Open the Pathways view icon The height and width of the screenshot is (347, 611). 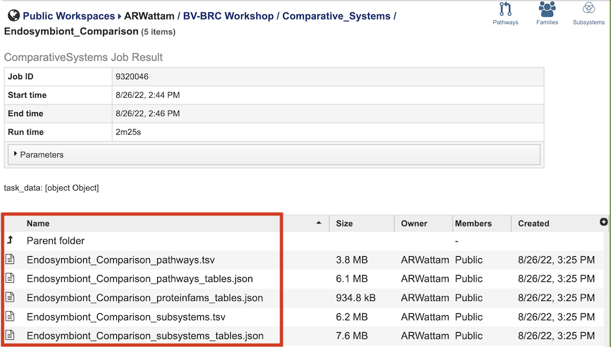point(506,14)
